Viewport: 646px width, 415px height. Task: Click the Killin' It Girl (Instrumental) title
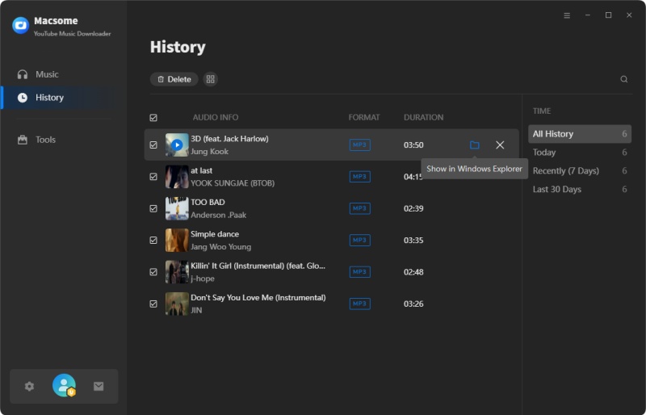click(x=258, y=266)
